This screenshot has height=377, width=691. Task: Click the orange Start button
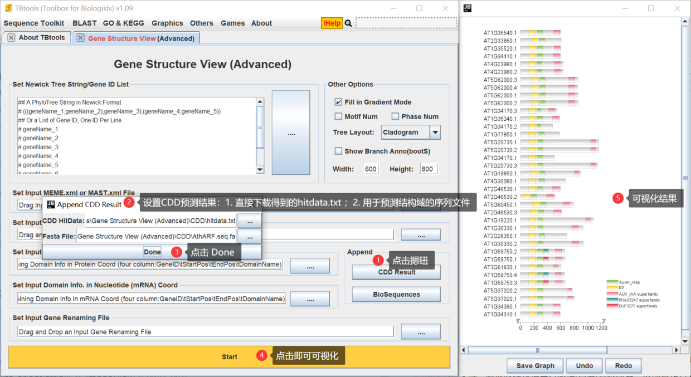pyautogui.click(x=229, y=356)
